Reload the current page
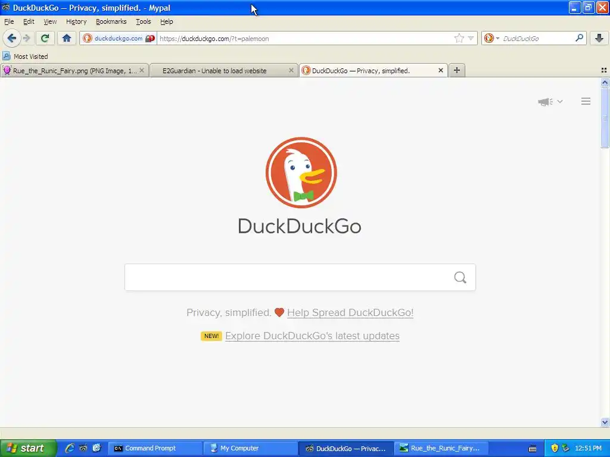 coord(45,38)
